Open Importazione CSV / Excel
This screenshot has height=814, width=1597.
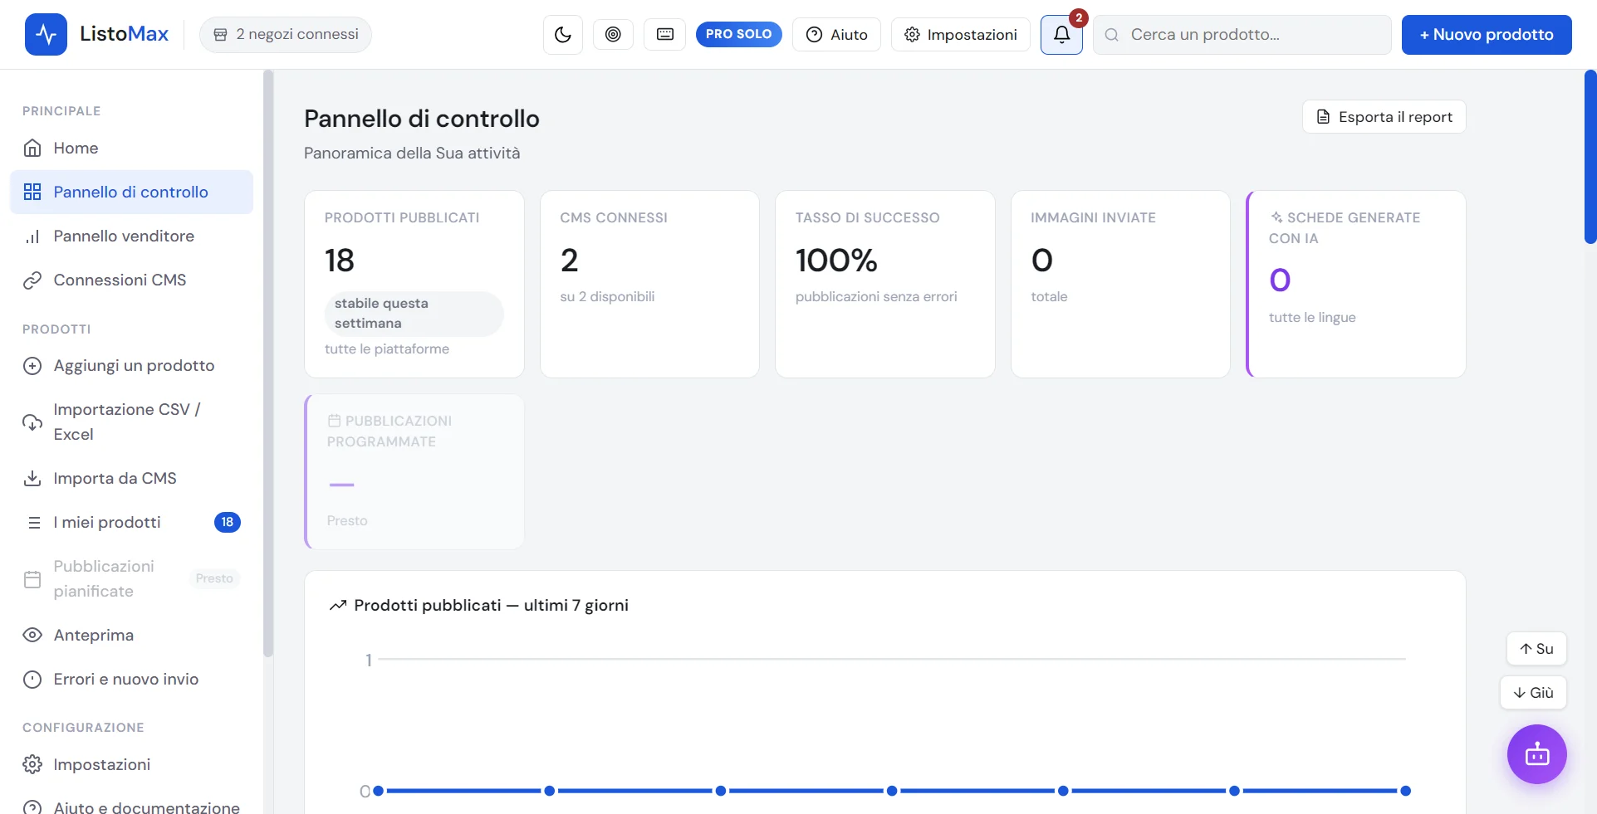pyautogui.click(x=131, y=422)
